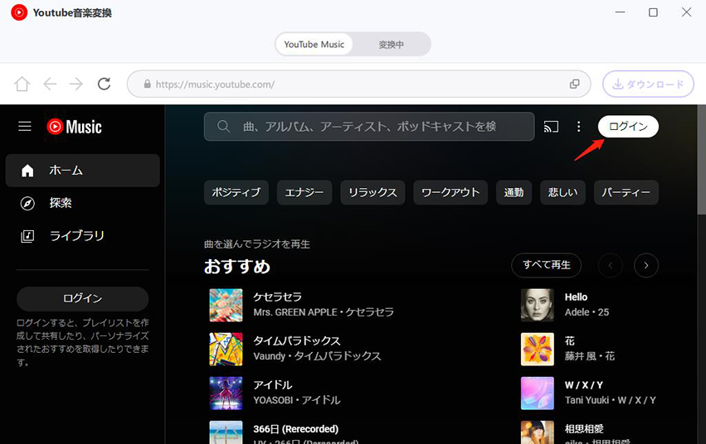Click the 藤井 風 artist text
Image resolution: width=706 pixels, height=444 pixels.
(582, 356)
